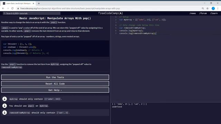Bookmark this page with the star icon
The height and width of the screenshot is (124, 221).
(208, 8)
